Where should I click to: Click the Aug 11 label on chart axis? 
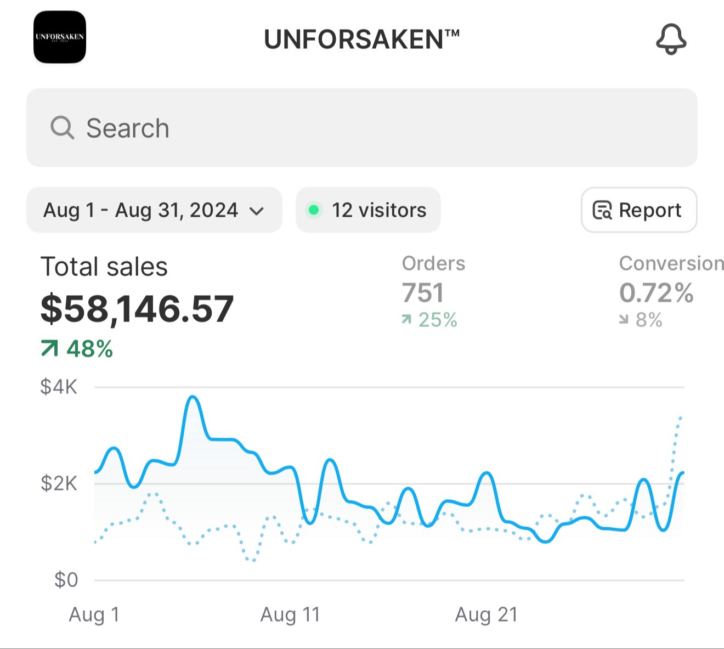[290, 614]
